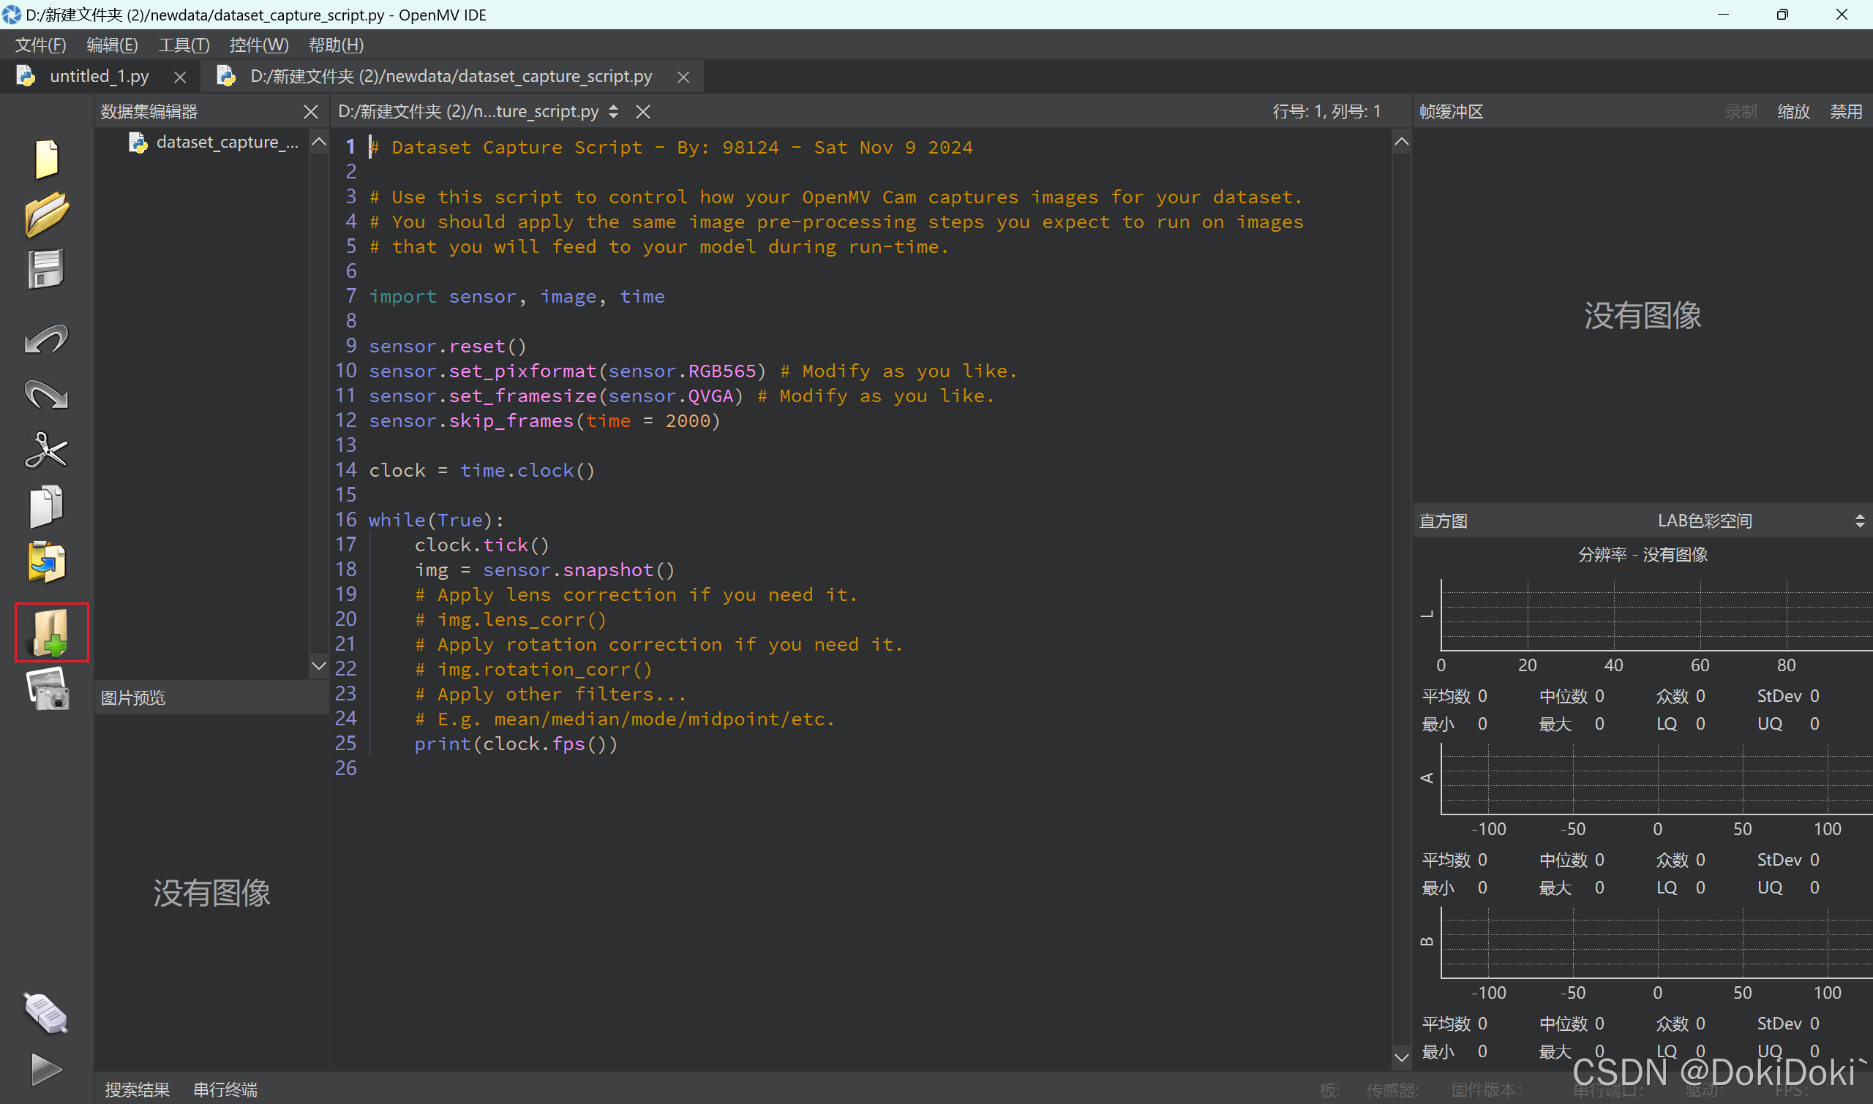Click the Connect plug icon
Viewport: 1873px width, 1104px height.
[46, 1013]
